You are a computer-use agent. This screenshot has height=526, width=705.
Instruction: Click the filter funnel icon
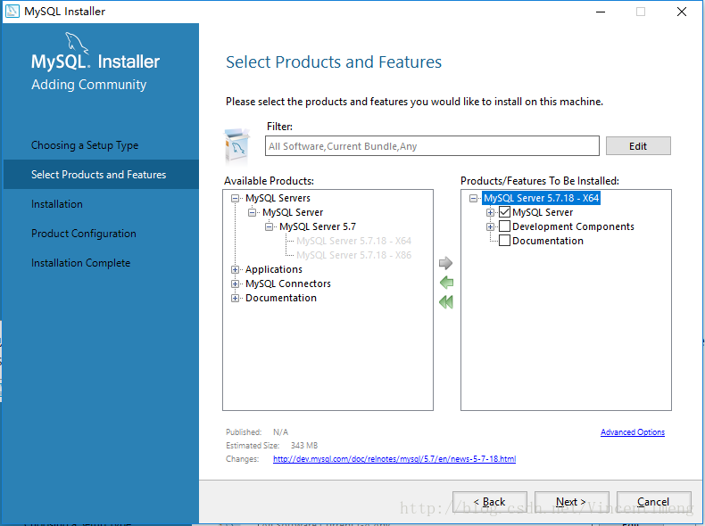[x=237, y=144]
